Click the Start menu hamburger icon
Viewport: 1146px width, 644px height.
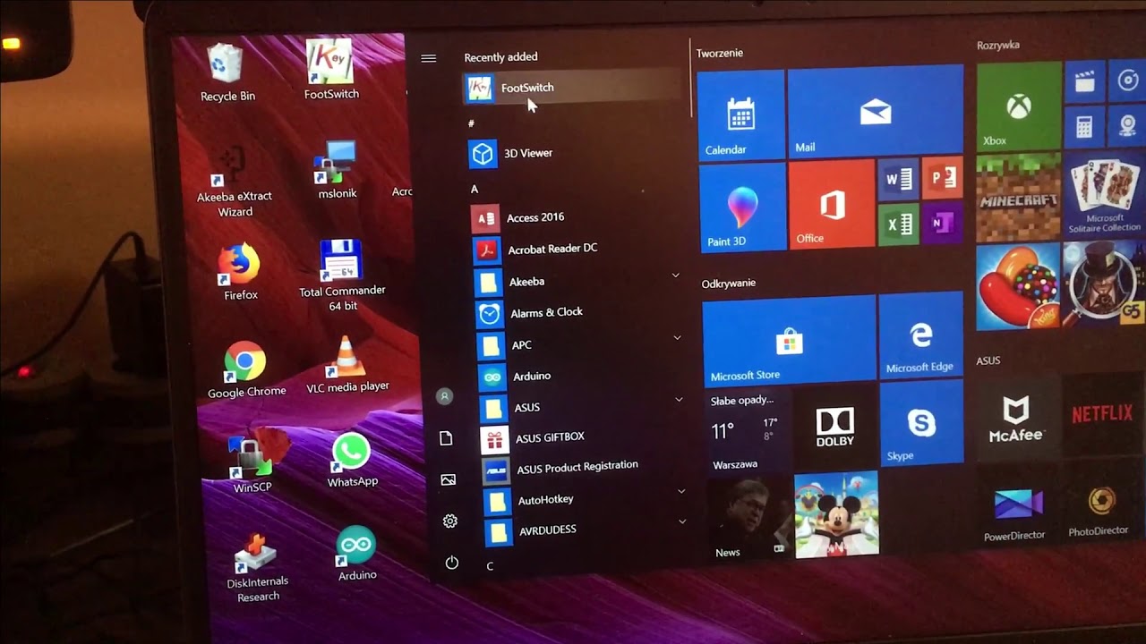click(428, 58)
